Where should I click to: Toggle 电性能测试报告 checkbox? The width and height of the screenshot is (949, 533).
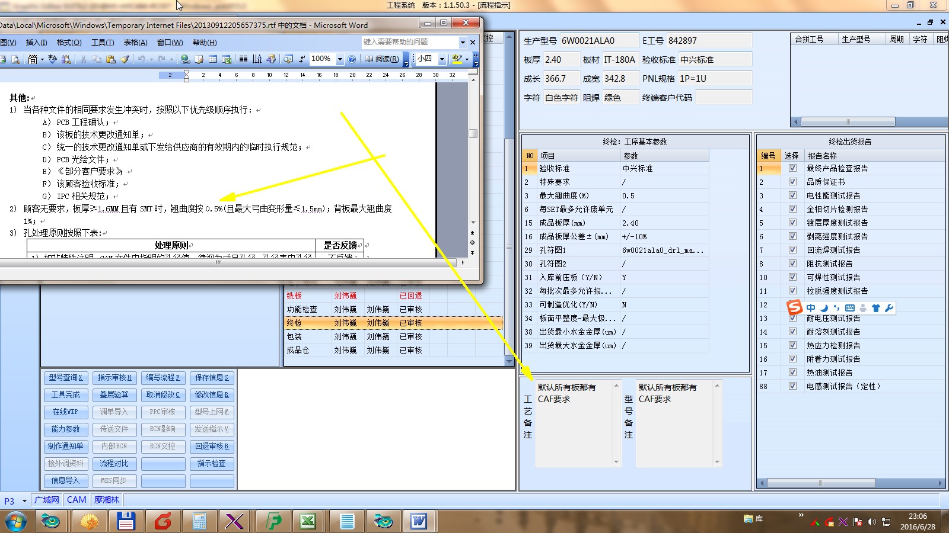pyautogui.click(x=792, y=195)
